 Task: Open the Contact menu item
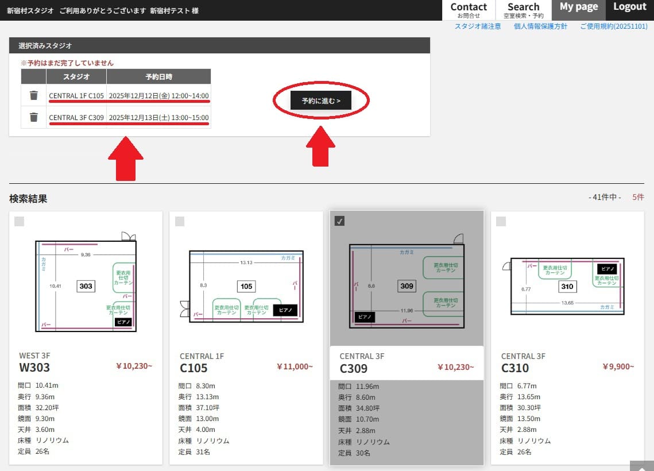(x=468, y=10)
